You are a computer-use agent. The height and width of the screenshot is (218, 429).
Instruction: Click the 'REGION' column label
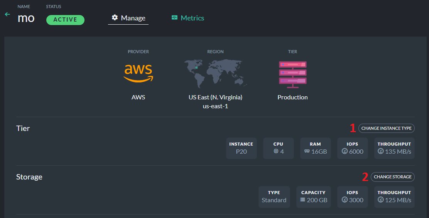pyautogui.click(x=215, y=52)
